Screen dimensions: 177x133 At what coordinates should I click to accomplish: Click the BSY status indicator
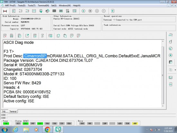[x=18, y=124]
